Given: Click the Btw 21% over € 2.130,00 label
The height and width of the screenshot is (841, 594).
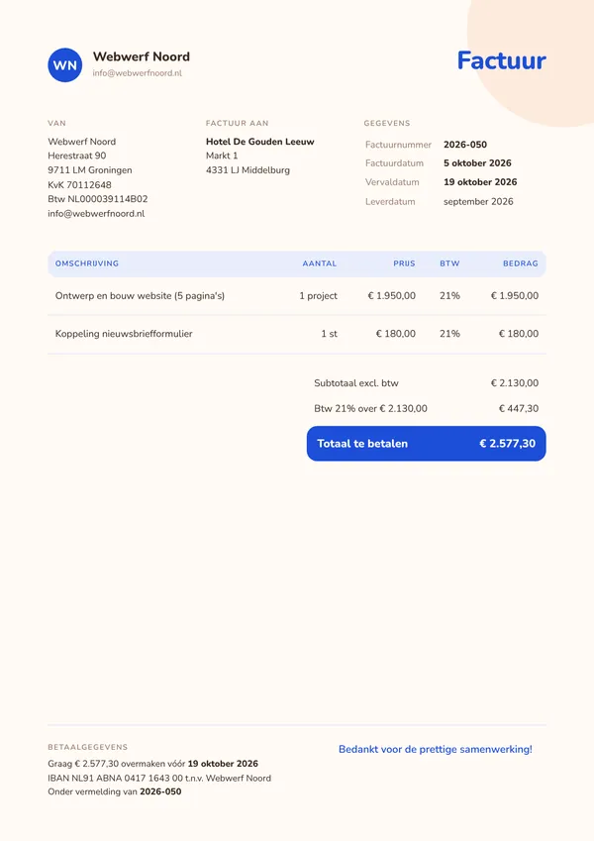Looking at the screenshot, I should [370, 408].
